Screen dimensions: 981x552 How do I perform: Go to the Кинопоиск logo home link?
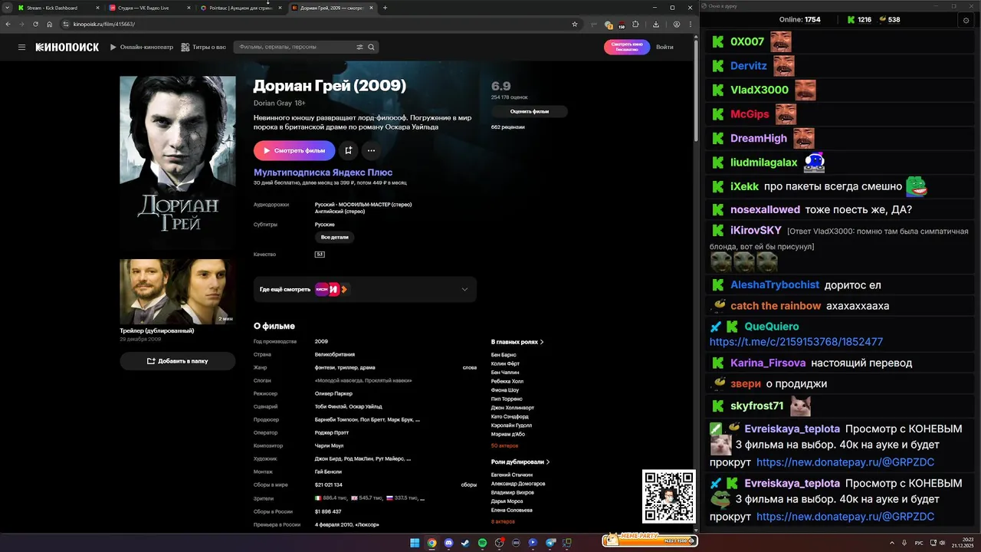pyautogui.click(x=67, y=48)
